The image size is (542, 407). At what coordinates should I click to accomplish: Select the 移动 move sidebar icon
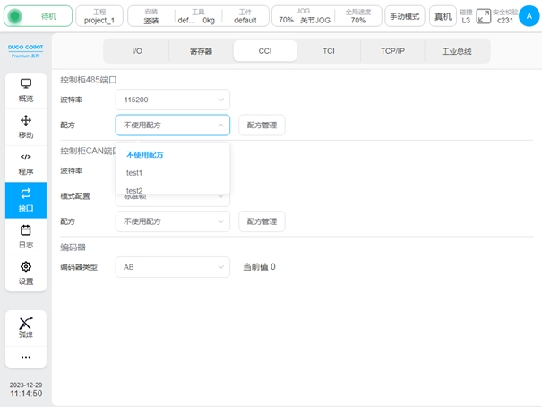(26, 126)
